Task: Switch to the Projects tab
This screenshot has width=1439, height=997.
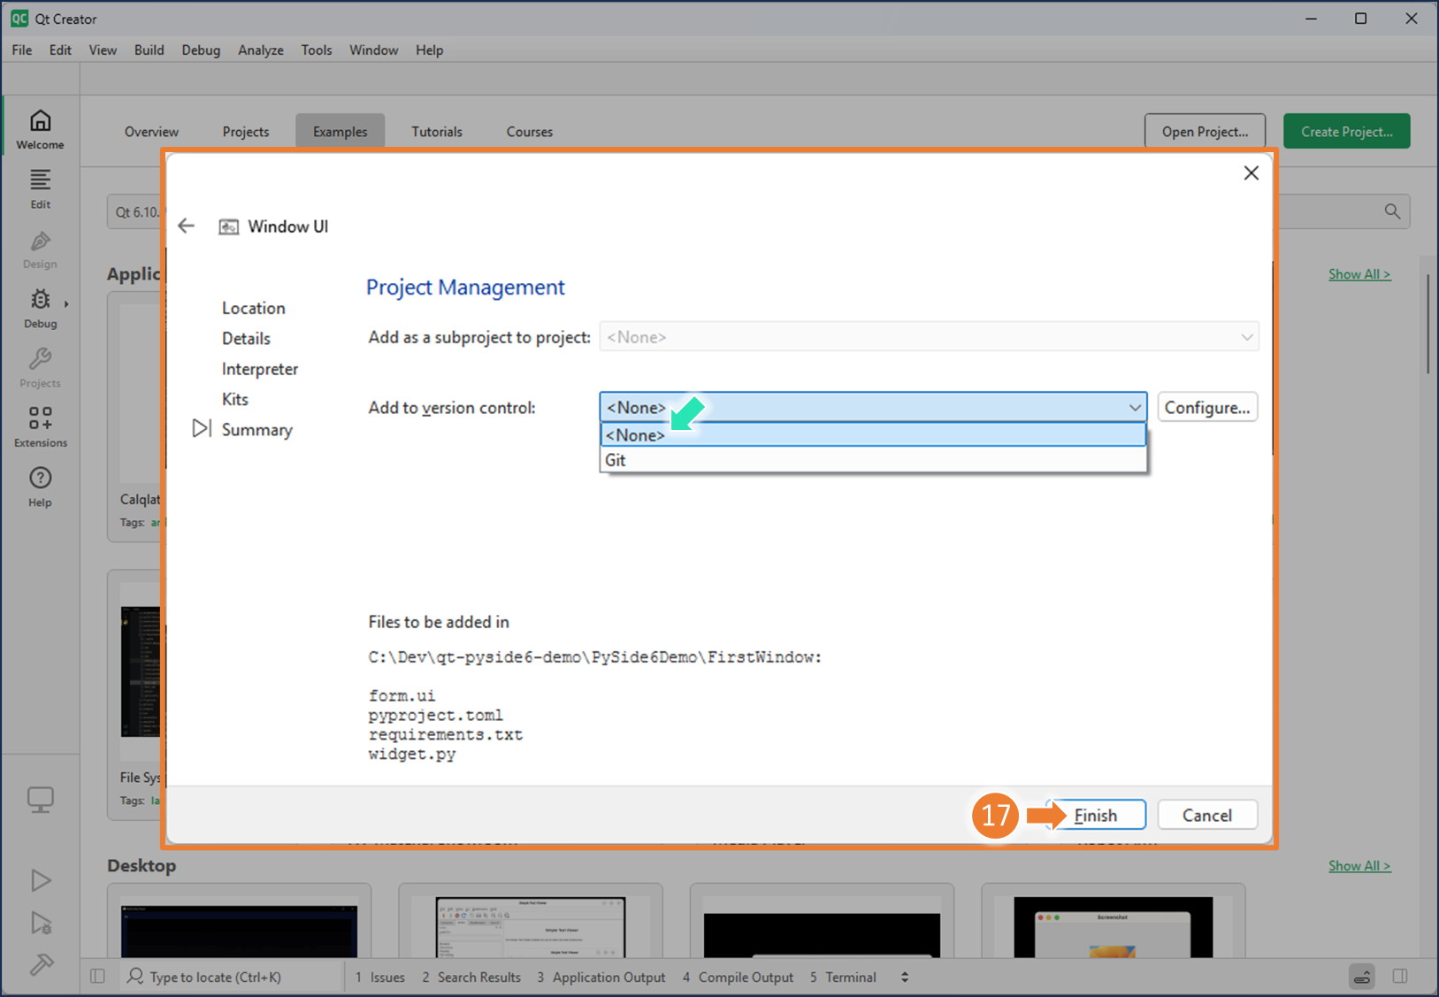Action: coord(245,131)
